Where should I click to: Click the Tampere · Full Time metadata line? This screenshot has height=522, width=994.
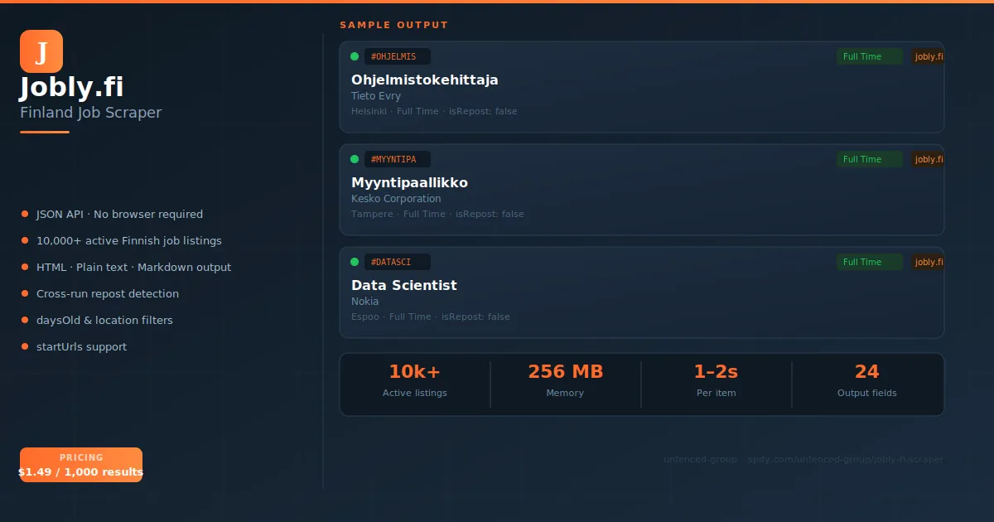point(437,214)
